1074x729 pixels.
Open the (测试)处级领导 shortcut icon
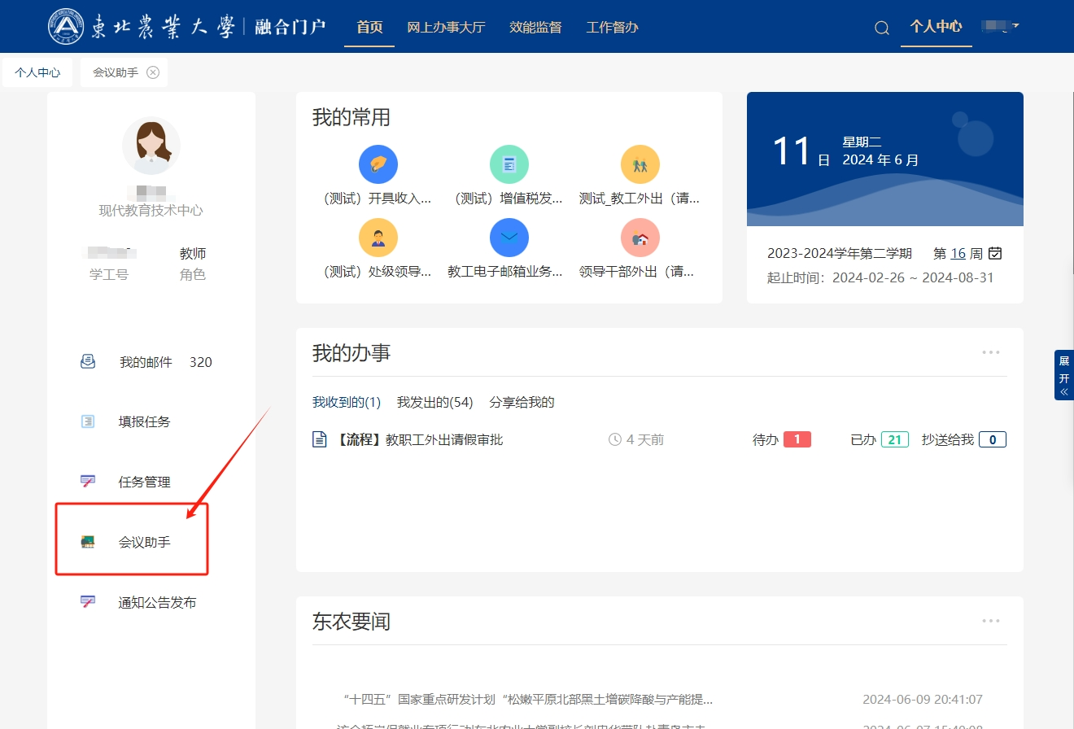coord(378,238)
